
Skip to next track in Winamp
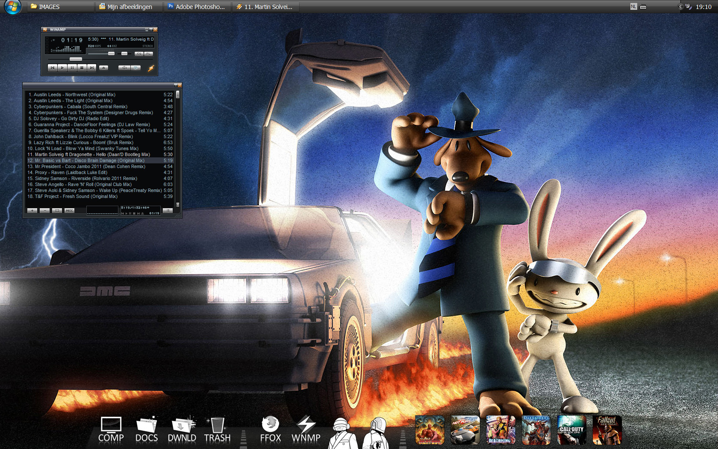(x=91, y=68)
